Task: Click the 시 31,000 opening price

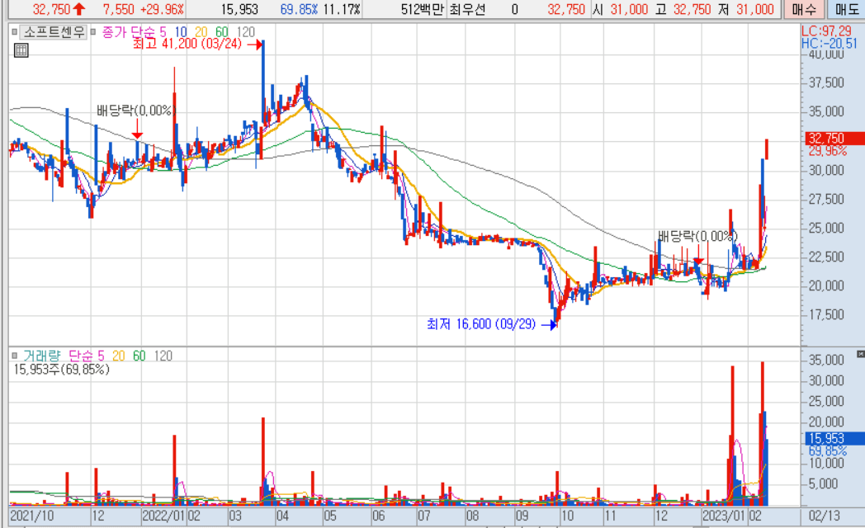Action: coord(620,9)
